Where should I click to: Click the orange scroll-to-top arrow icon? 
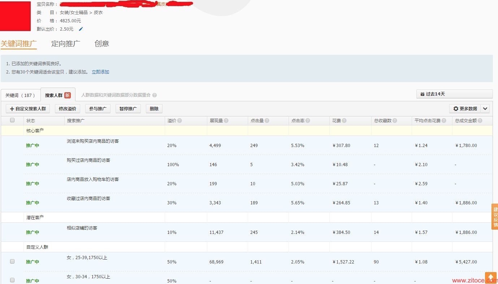coord(490,278)
